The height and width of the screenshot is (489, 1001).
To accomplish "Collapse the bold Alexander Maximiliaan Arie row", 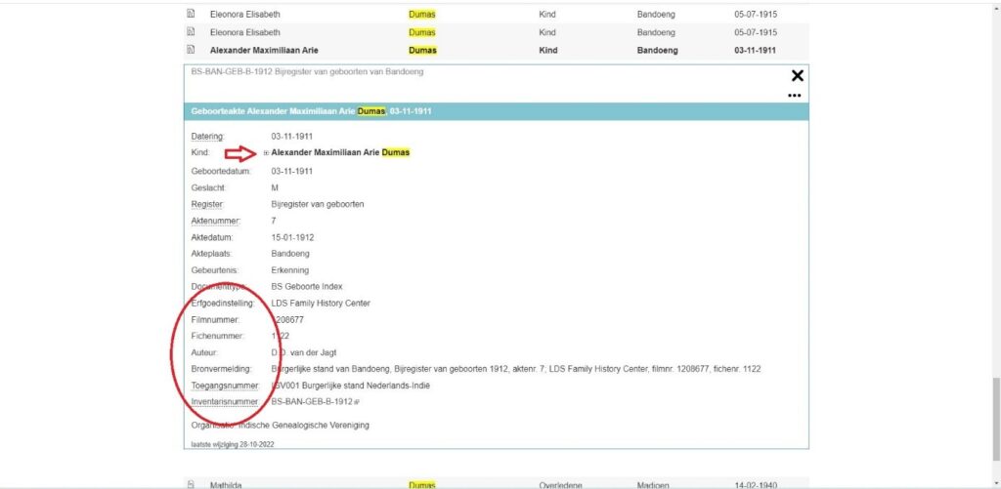I will pos(264,50).
